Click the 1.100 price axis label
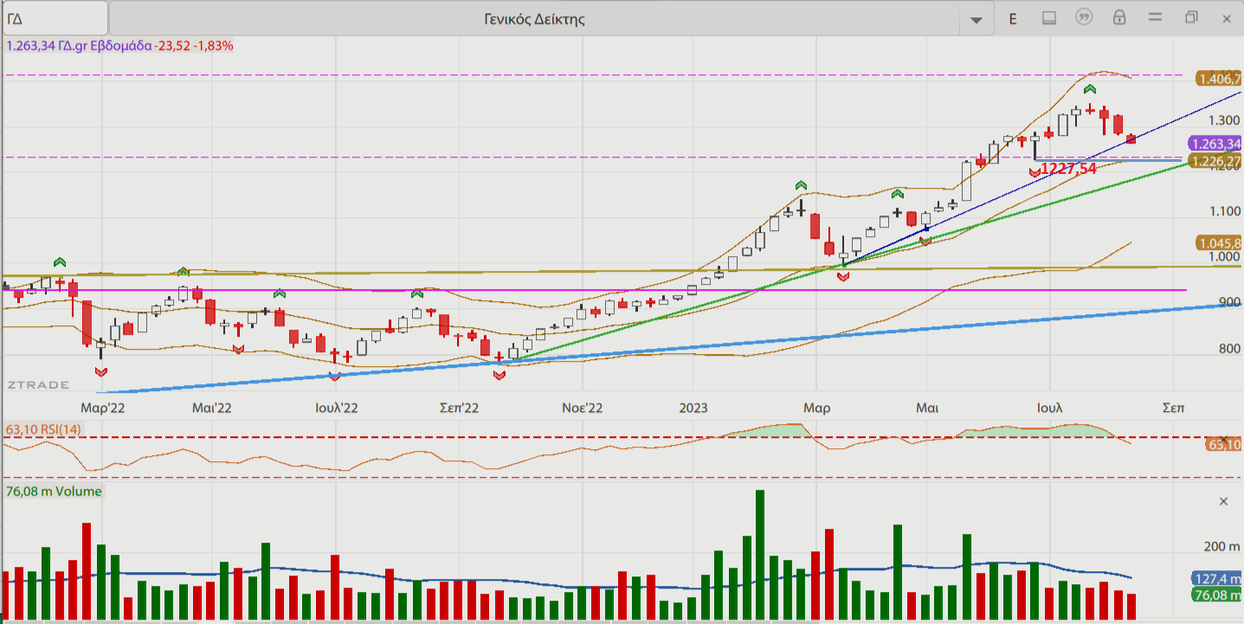 (x=1225, y=210)
